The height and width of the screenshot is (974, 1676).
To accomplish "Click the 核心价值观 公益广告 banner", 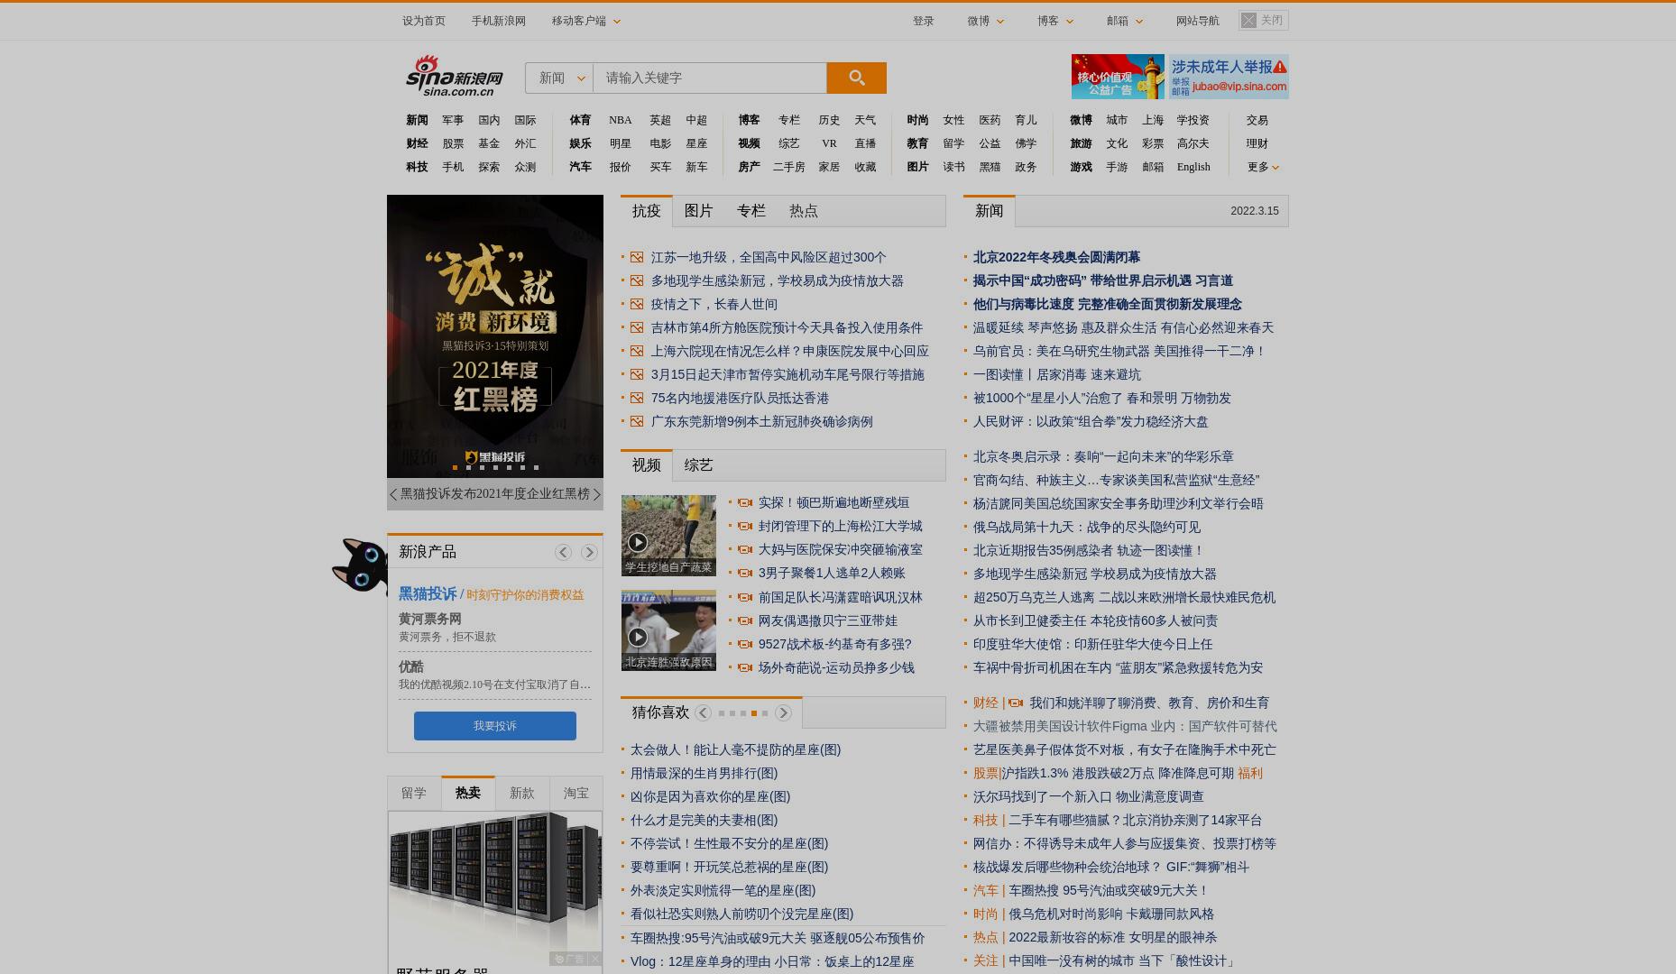I will [1119, 77].
